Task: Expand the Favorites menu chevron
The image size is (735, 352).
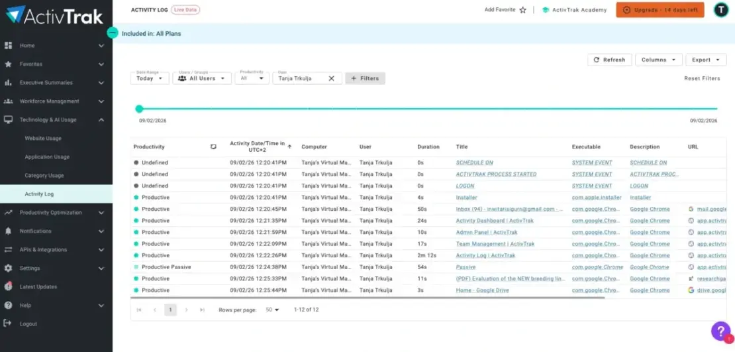Action: click(x=101, y=64)
